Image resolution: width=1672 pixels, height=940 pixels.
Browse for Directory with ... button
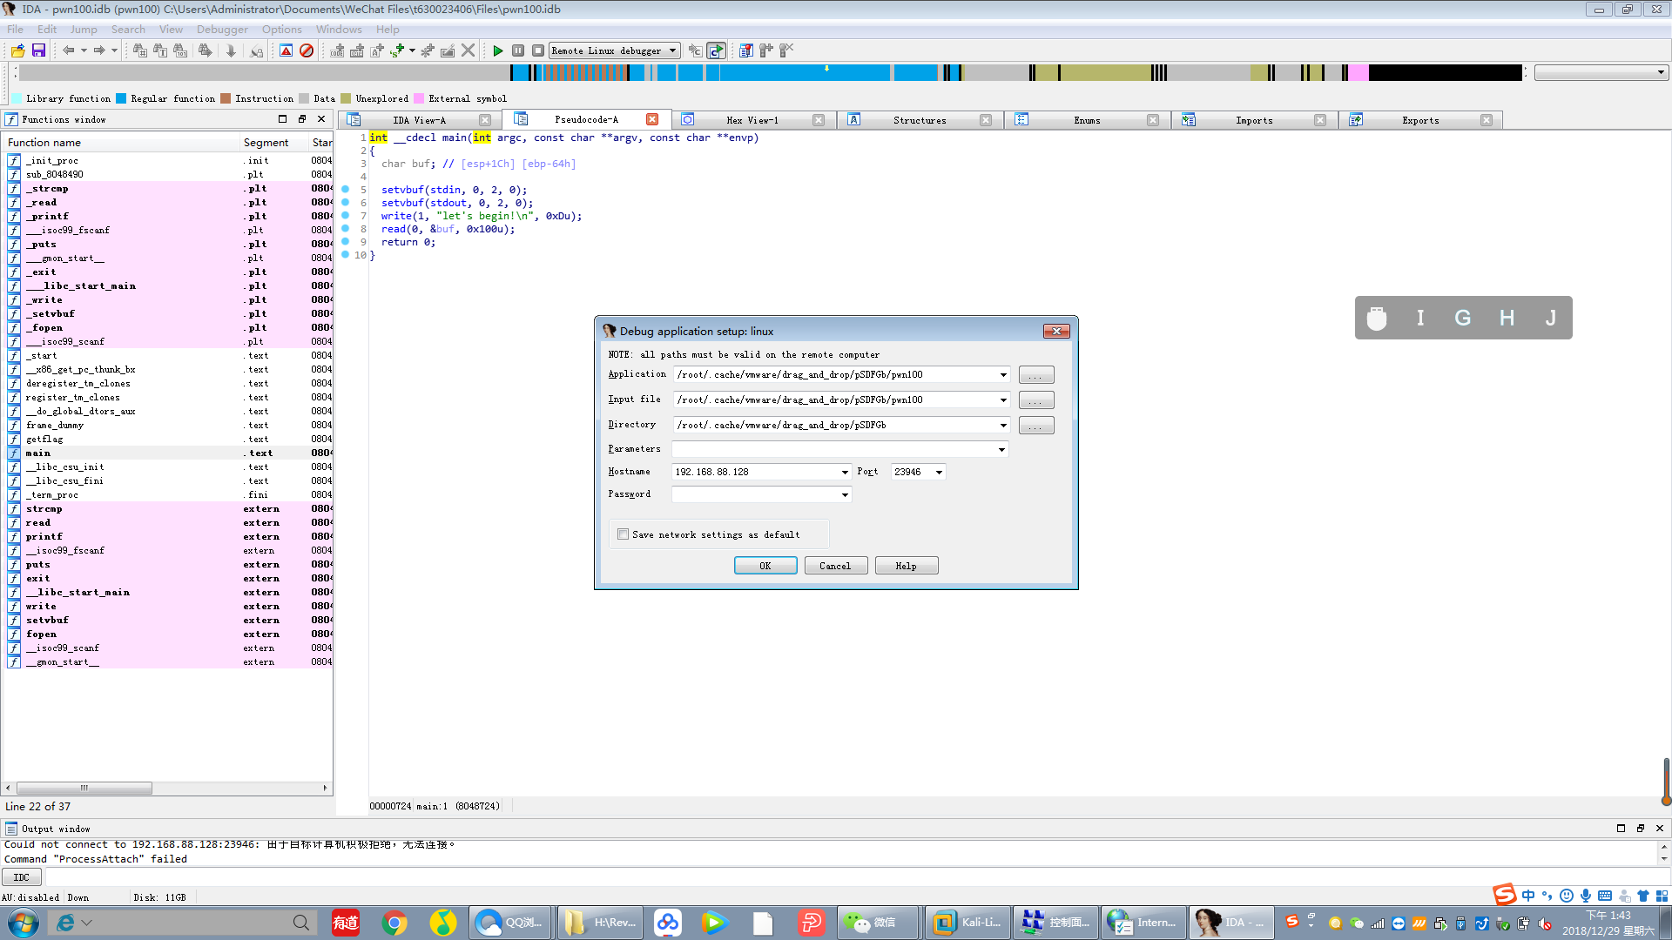[1035, 426]
